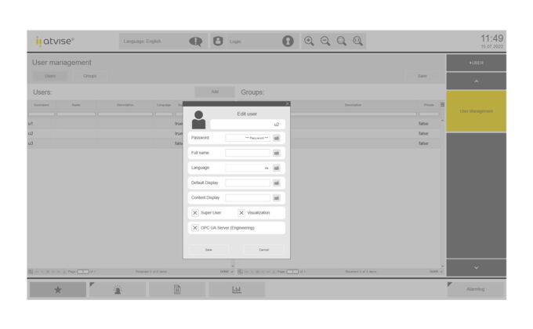Viewport: 533px width, 329px height.
Task: Click the favorites star button
Action: pyautogui.click(x=58, y=290)
